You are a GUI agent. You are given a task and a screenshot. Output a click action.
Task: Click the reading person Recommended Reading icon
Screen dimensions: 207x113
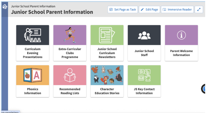pyautogui.click(x=70, y=75)
